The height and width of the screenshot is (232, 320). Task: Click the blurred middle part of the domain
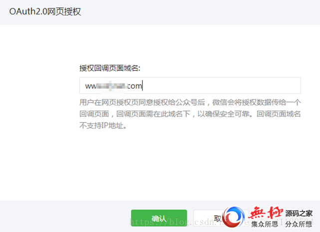pyautogui.click(x=112, y=86)
